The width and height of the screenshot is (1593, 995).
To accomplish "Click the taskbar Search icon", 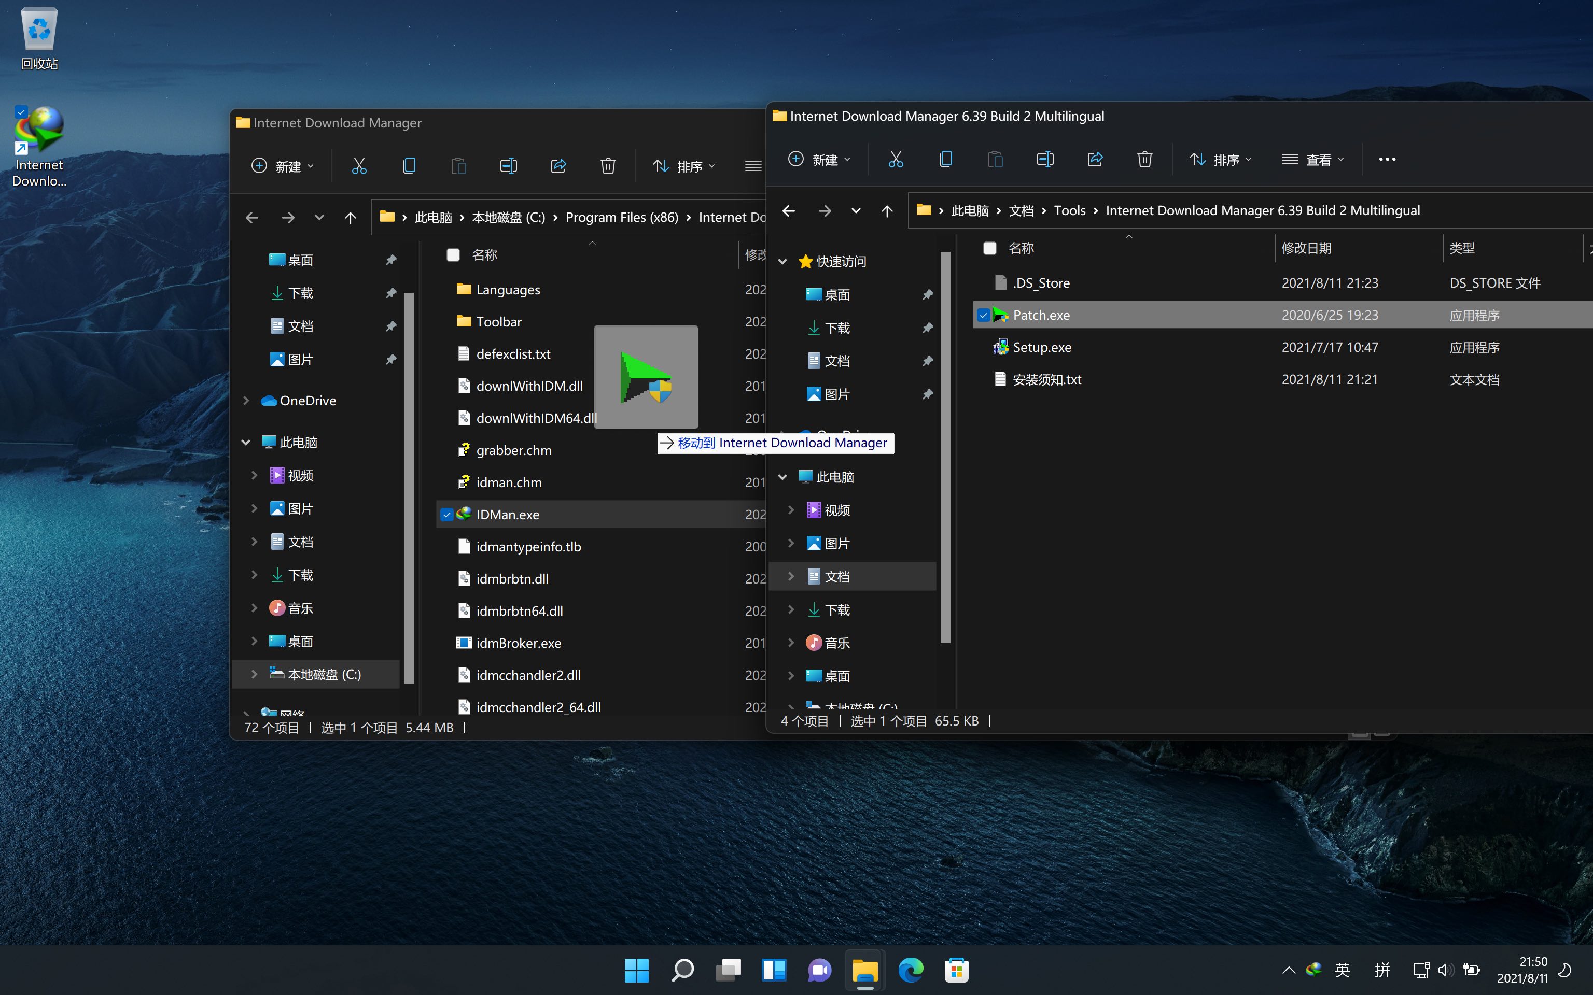I will (x=682, y=970).
